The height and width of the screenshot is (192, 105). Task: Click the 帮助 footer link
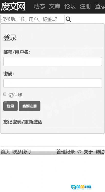pyautogui.click(x=100, y=152)
